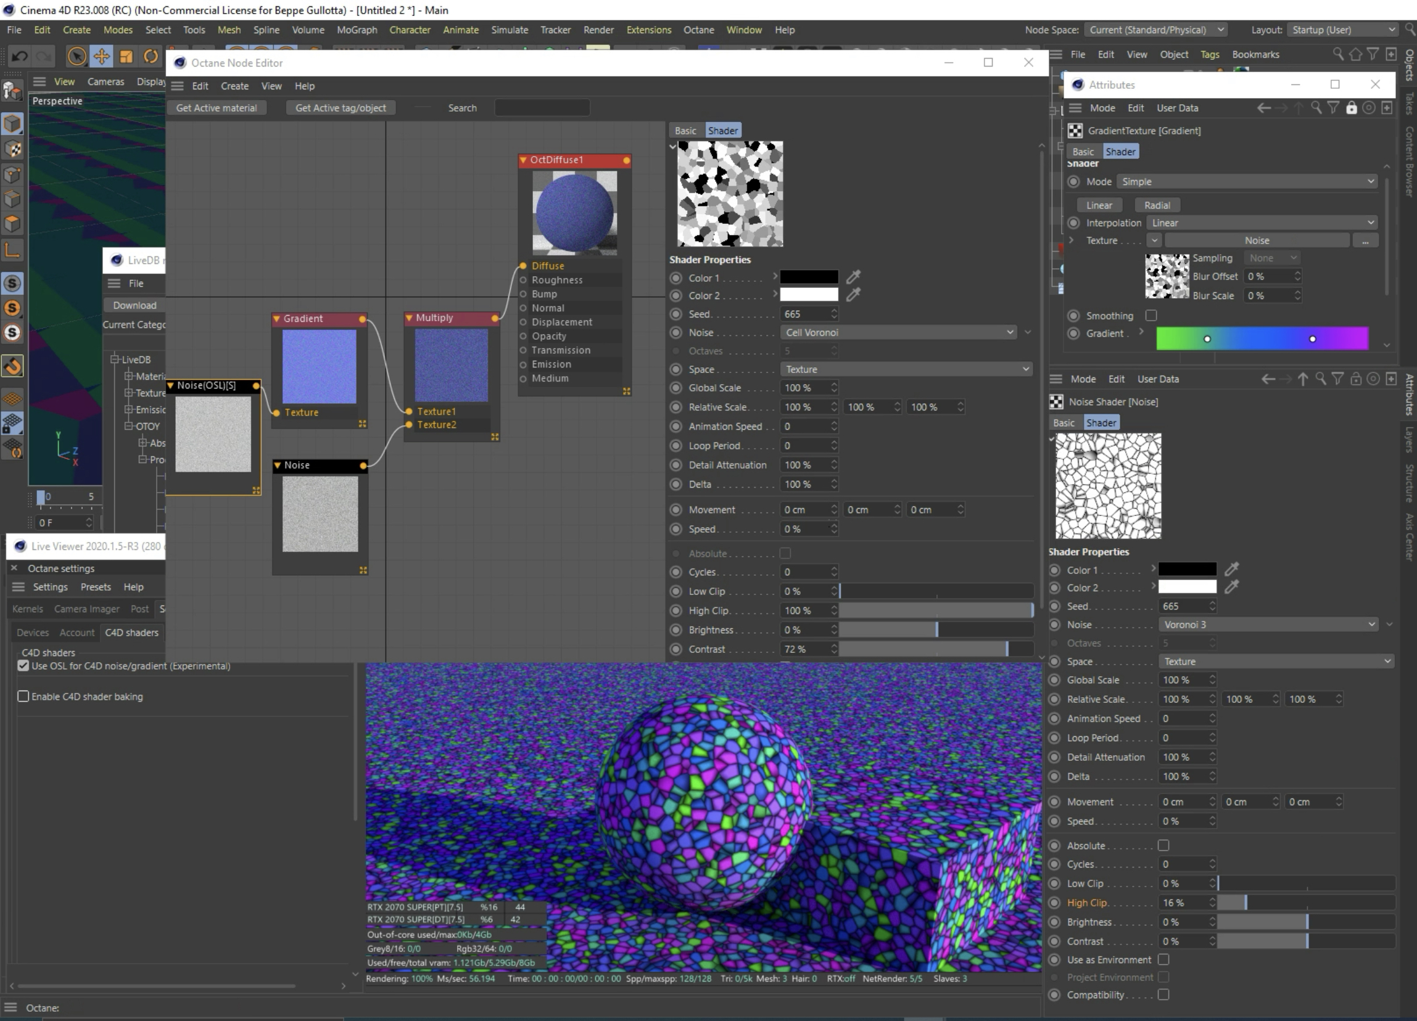Click the Scale tool icon
The width and height of the screenshot is (1417, 1021).
(x=126, y=57)
